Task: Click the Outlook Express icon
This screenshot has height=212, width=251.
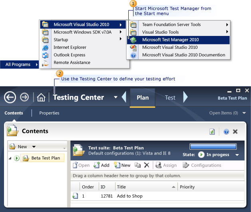Action: click(x=45, y=55)
